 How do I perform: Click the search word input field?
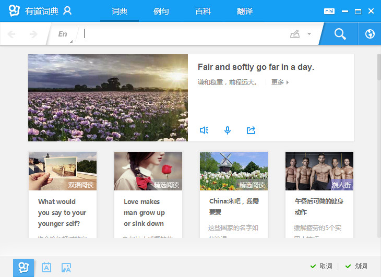point(183,34)
